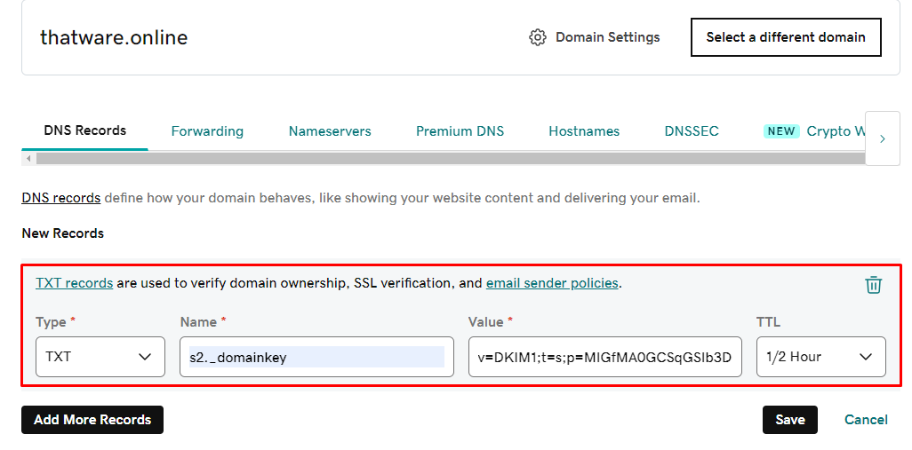Click the left arrow of tabs scrollbar
912x450 pixels.
(28, 159)
